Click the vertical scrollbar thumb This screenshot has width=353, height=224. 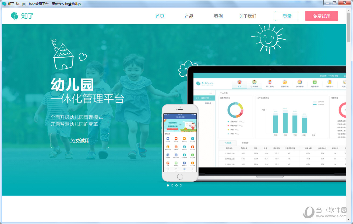click(x=348, y=27)
